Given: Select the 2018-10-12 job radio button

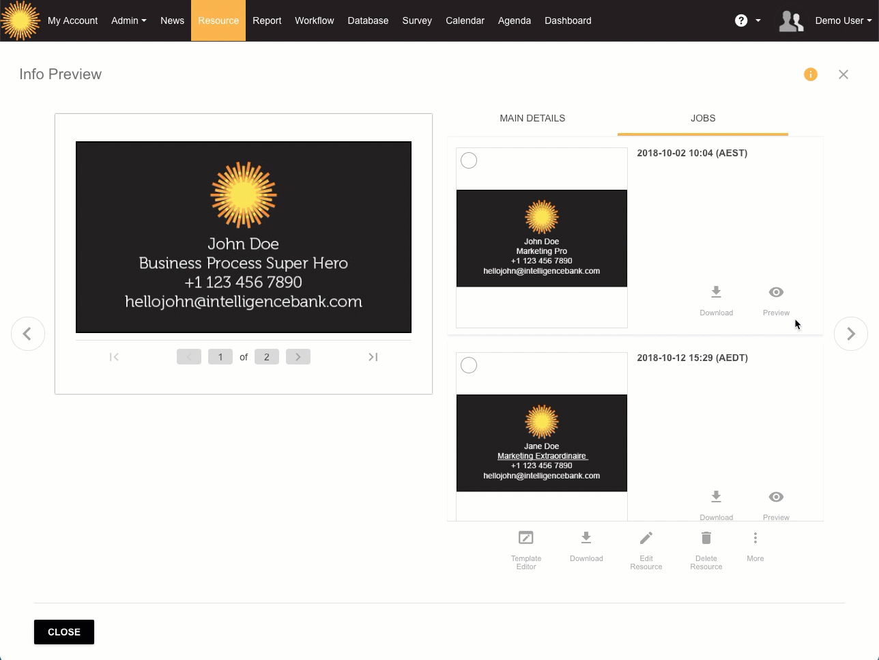Looking at the screenshot, I should [x=469, y=365].
